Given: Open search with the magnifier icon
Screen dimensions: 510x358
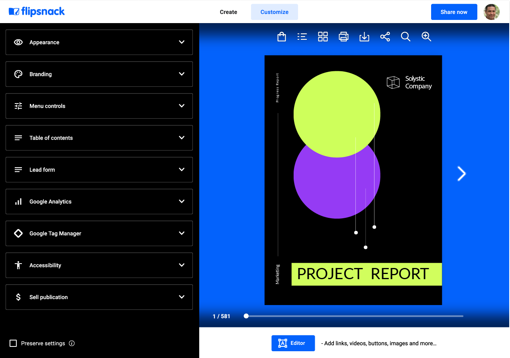Looking at the screenshot, I should click(x=406, y=37).
